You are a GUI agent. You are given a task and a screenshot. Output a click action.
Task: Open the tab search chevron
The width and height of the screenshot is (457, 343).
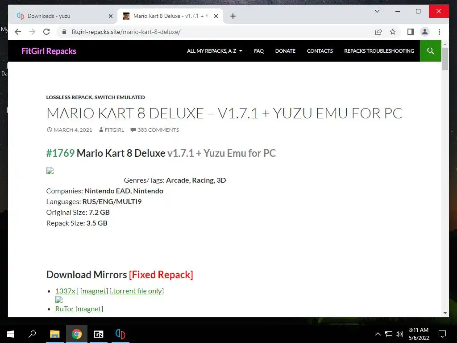(x=377, y=11)
